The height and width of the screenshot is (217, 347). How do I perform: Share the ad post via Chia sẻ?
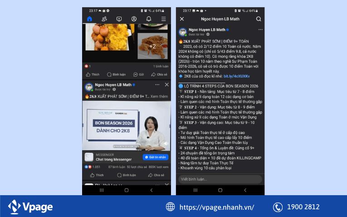click(x=156, y=175)
